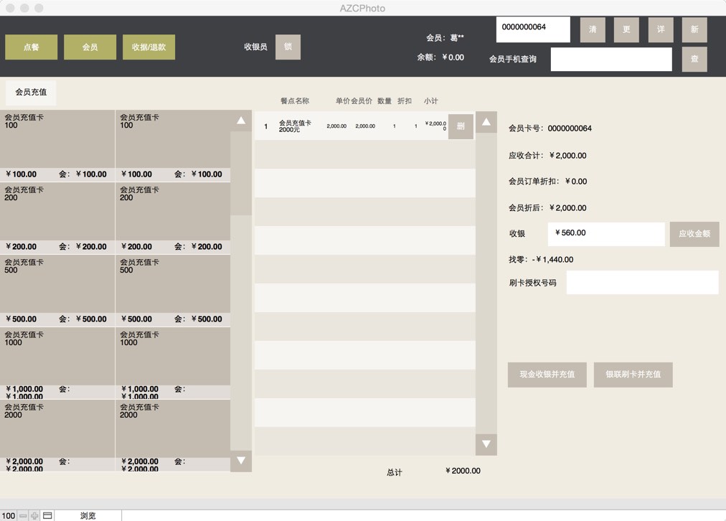Viewport: 726px width, 521px height.
Task: Click the order list down arrow
Action: [486, 445]
